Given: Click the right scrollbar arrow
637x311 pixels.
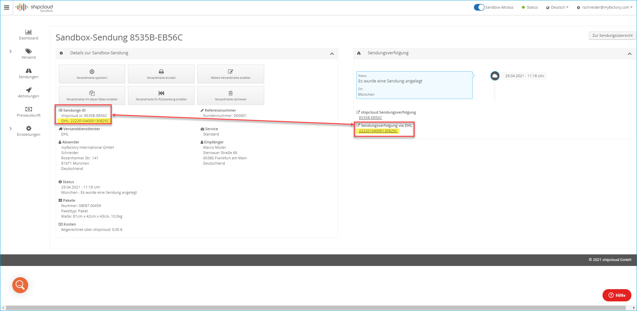Looking at the screenshot, I should pos(634,308).
